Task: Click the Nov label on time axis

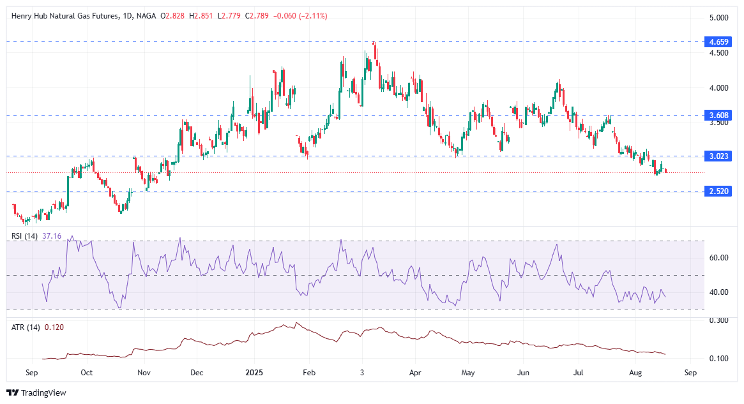Action: [x=144, y=372]
